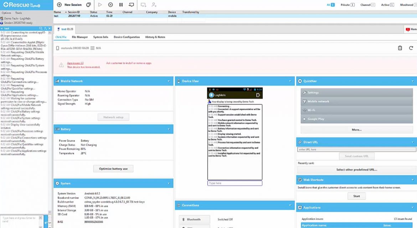Open the History & Notes tab

[x=155, y=37]
